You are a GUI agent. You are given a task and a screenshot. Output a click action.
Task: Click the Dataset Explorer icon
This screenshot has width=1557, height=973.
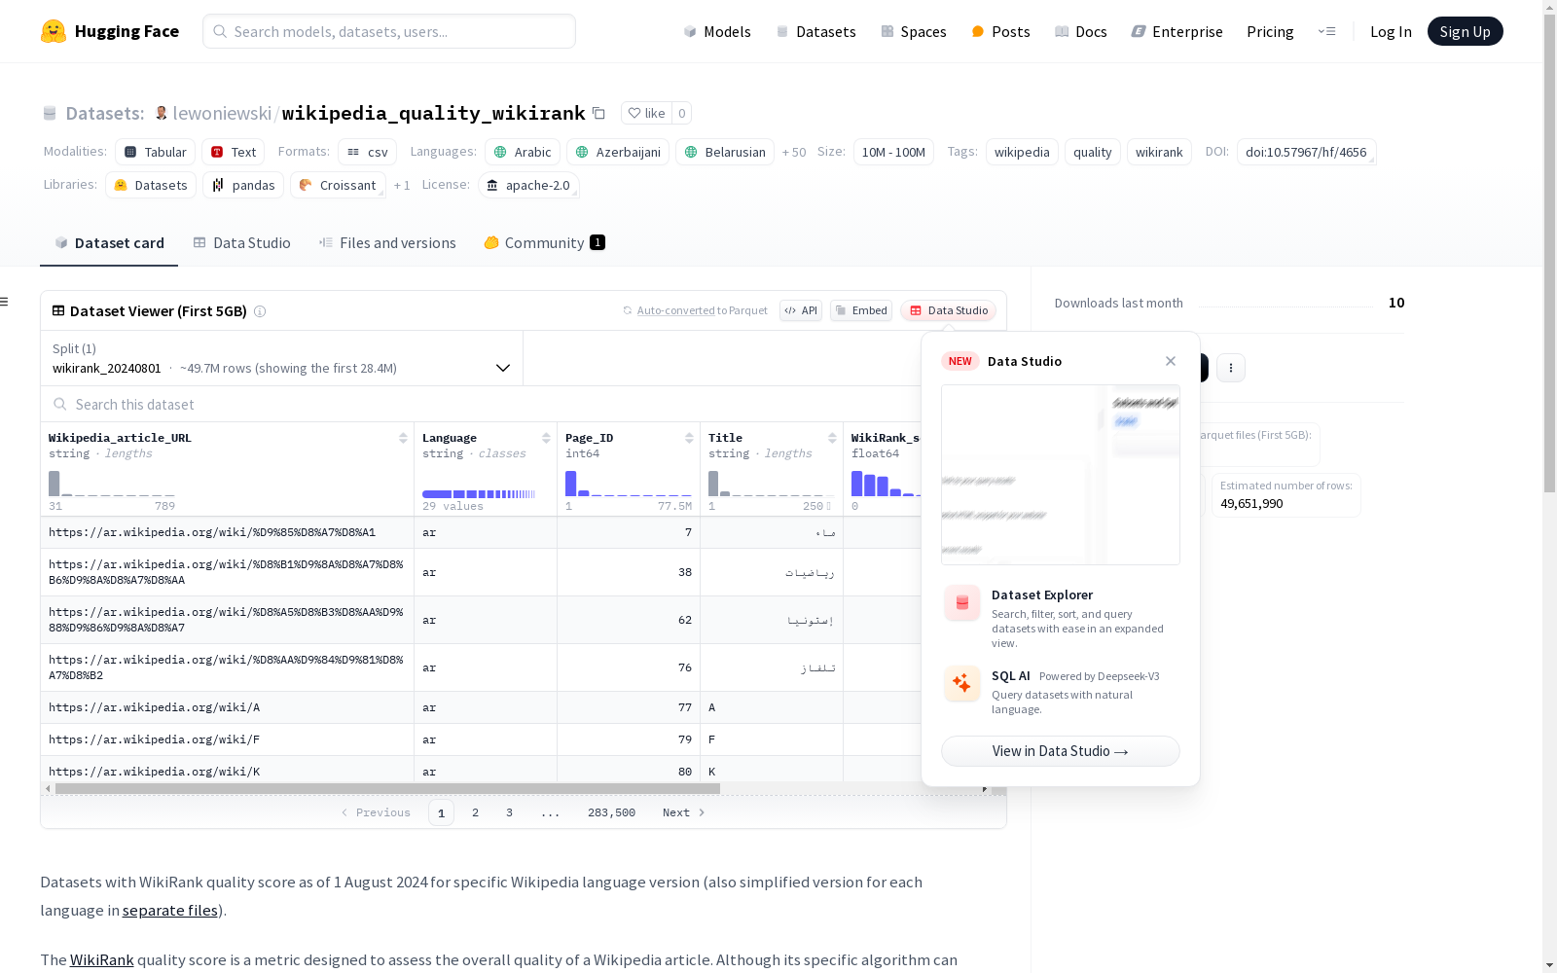click(x=961, y=603)
